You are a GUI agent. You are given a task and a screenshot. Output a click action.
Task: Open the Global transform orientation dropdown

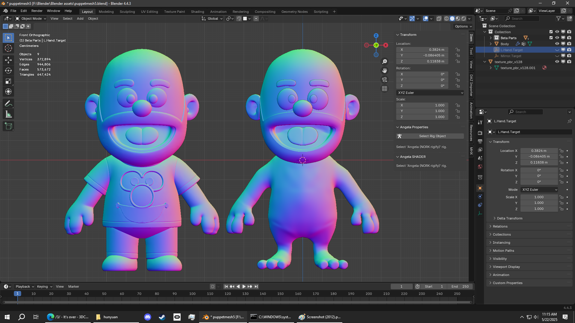(212, 19)
